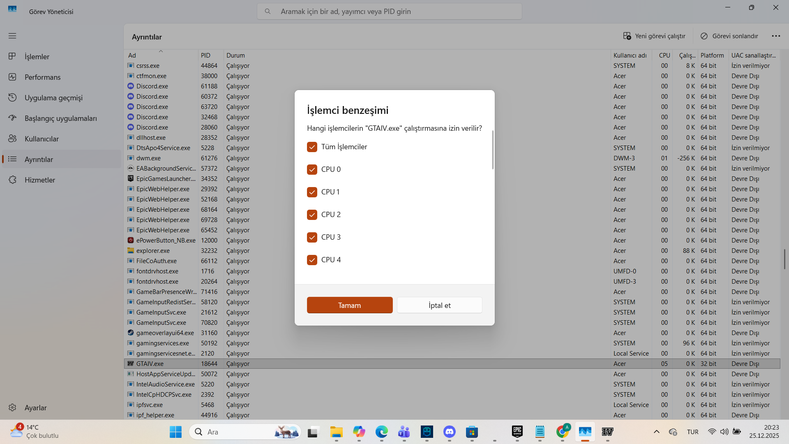Open the Kullanıcılar page
The height and width of the screenshot is (444, 789).
point(62,139)
